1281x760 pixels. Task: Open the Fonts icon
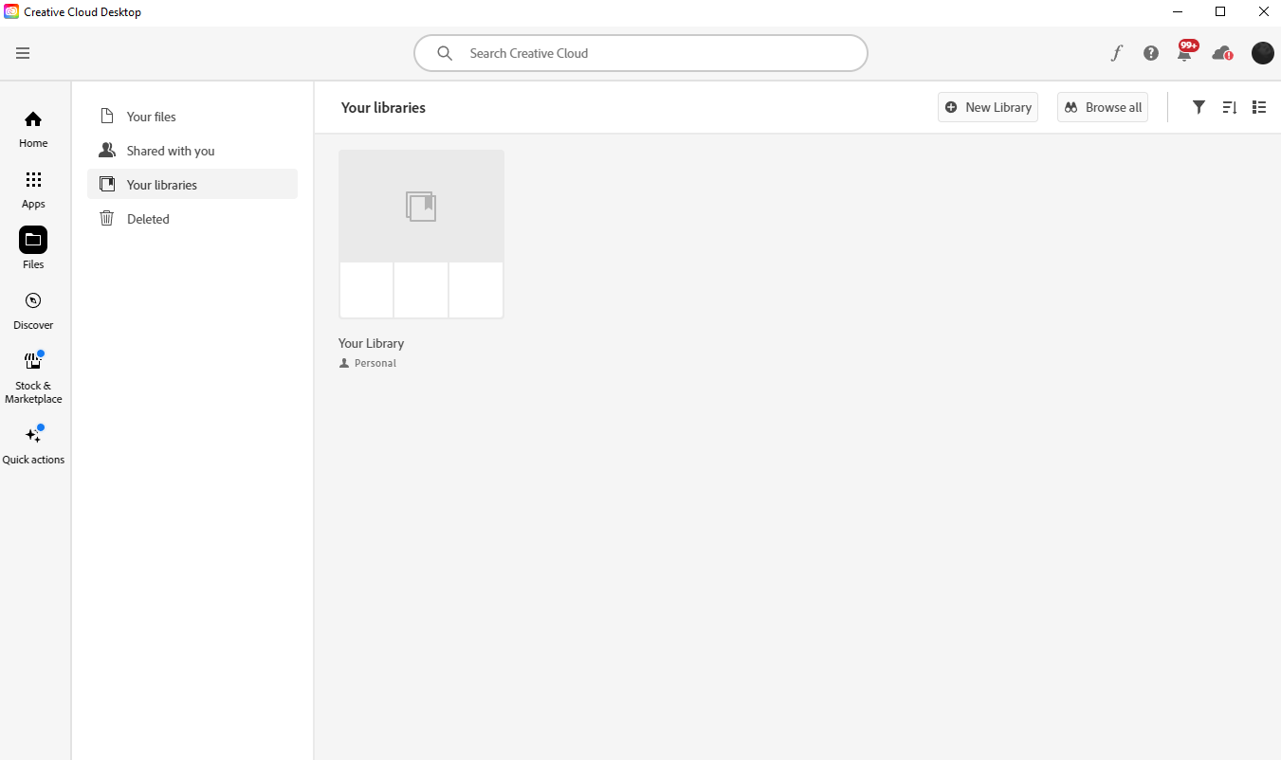(1117, 53)
